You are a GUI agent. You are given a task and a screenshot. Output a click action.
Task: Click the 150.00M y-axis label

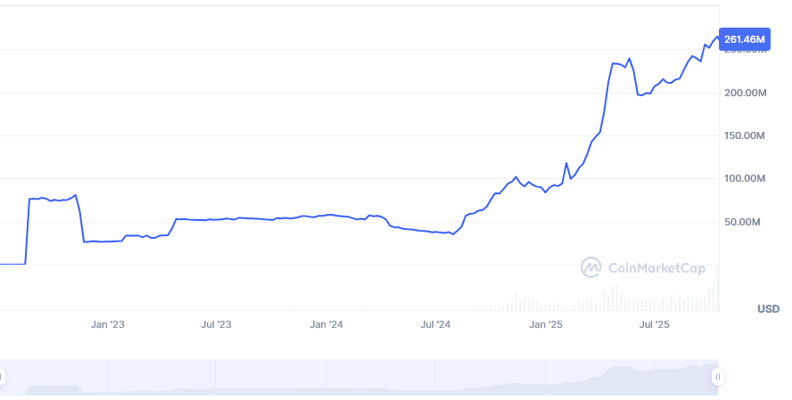744,135
